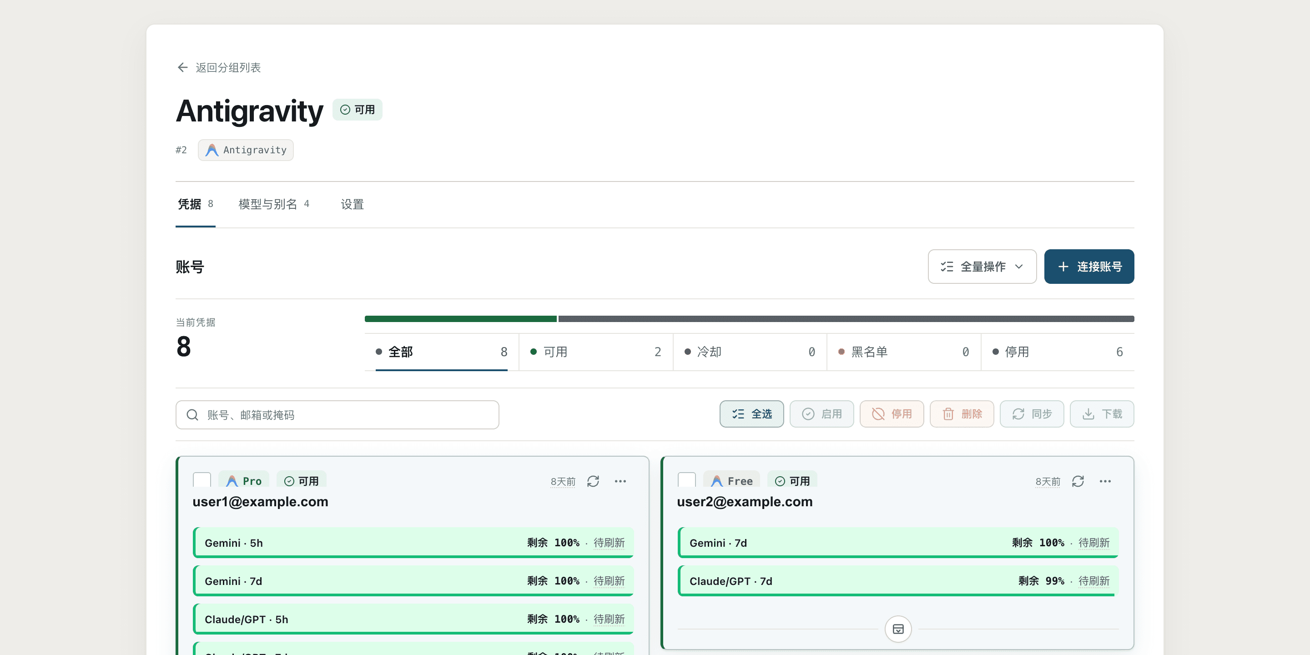Filter credentials by 黑名单
The width and height of the screenshot is (1310, 655).
(x=904, y=352)
